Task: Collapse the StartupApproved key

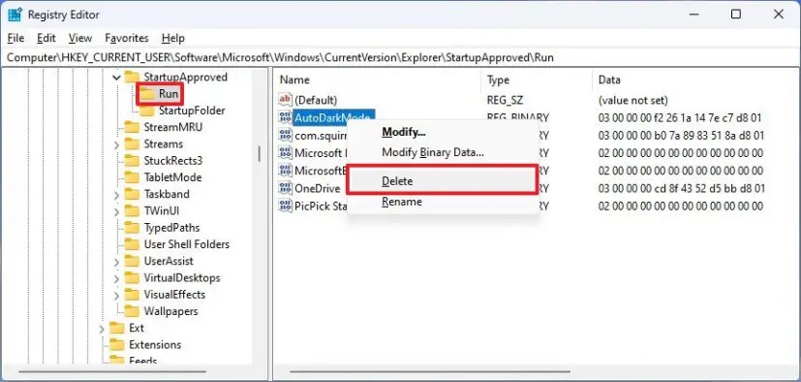Action: click(116, 78)
